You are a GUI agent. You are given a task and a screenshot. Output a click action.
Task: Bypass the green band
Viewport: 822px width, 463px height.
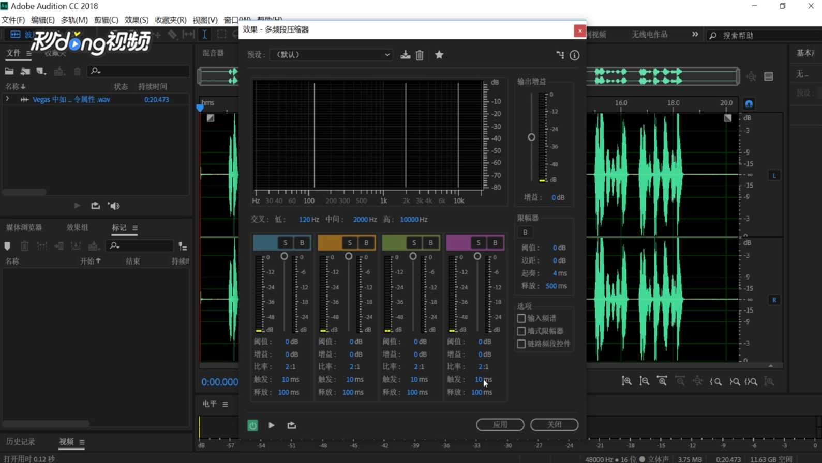coord(430,242)
